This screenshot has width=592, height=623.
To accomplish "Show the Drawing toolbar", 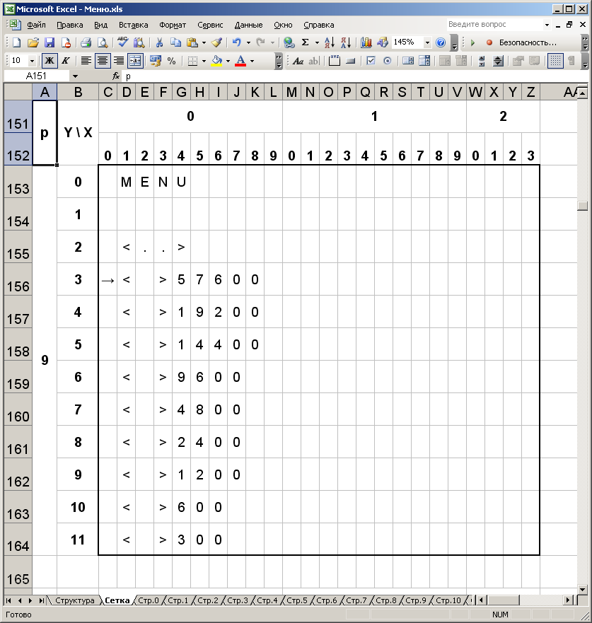I will pos(382,42).
